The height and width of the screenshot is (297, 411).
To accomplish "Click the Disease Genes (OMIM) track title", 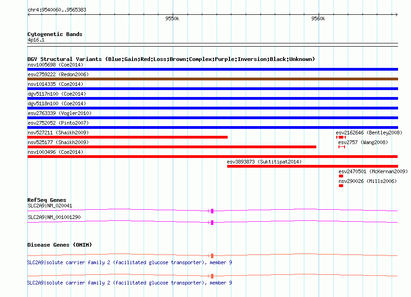I will point(60,245).
